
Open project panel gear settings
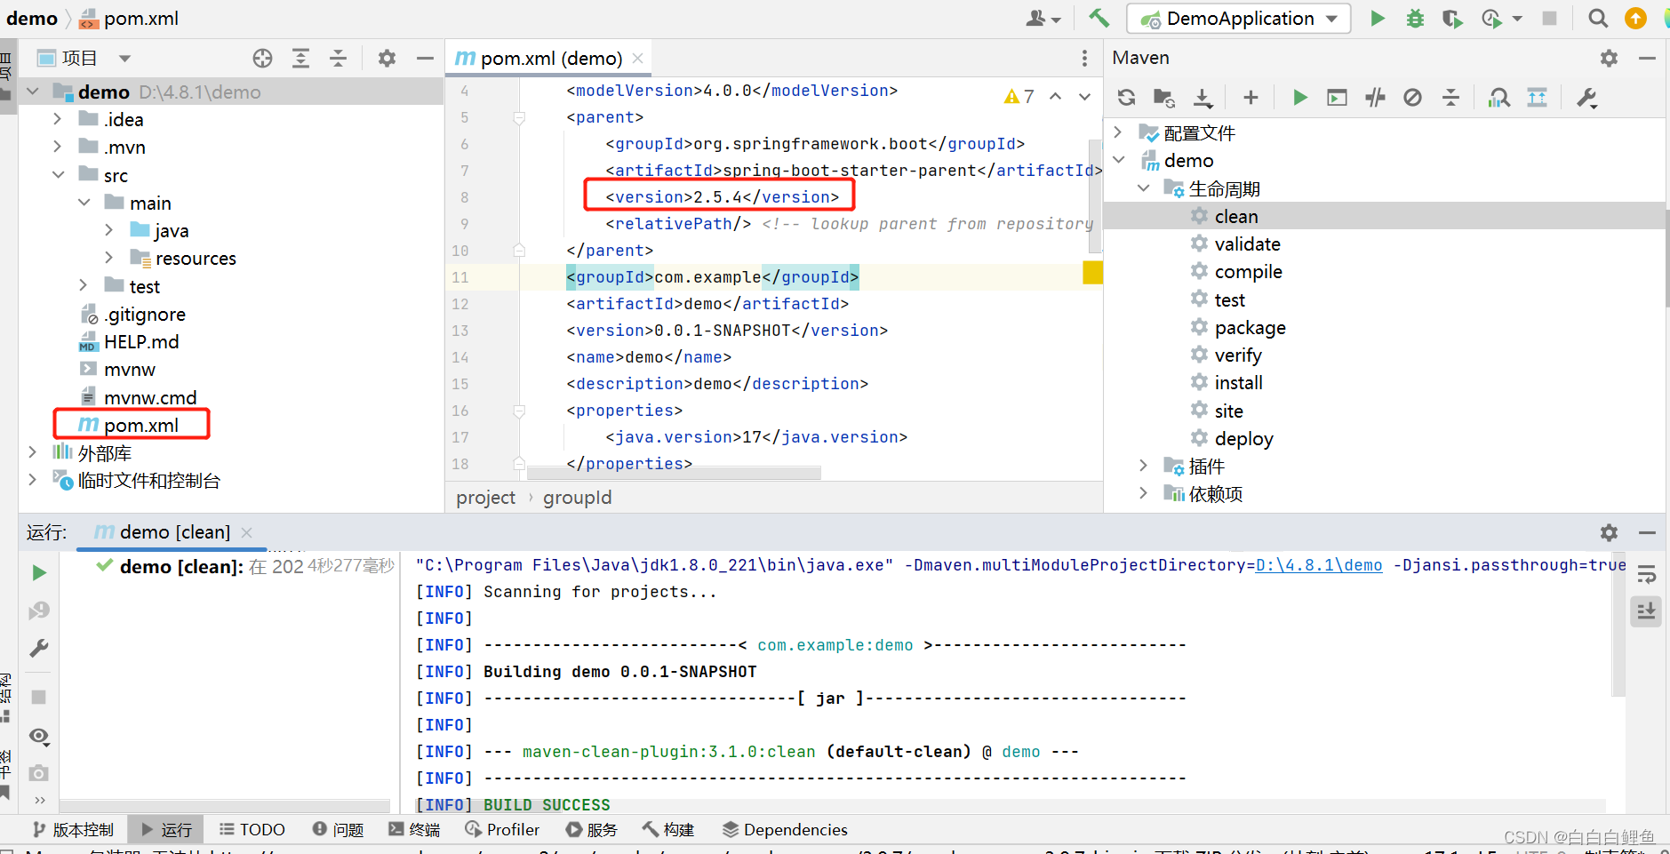tap(387, 59)
